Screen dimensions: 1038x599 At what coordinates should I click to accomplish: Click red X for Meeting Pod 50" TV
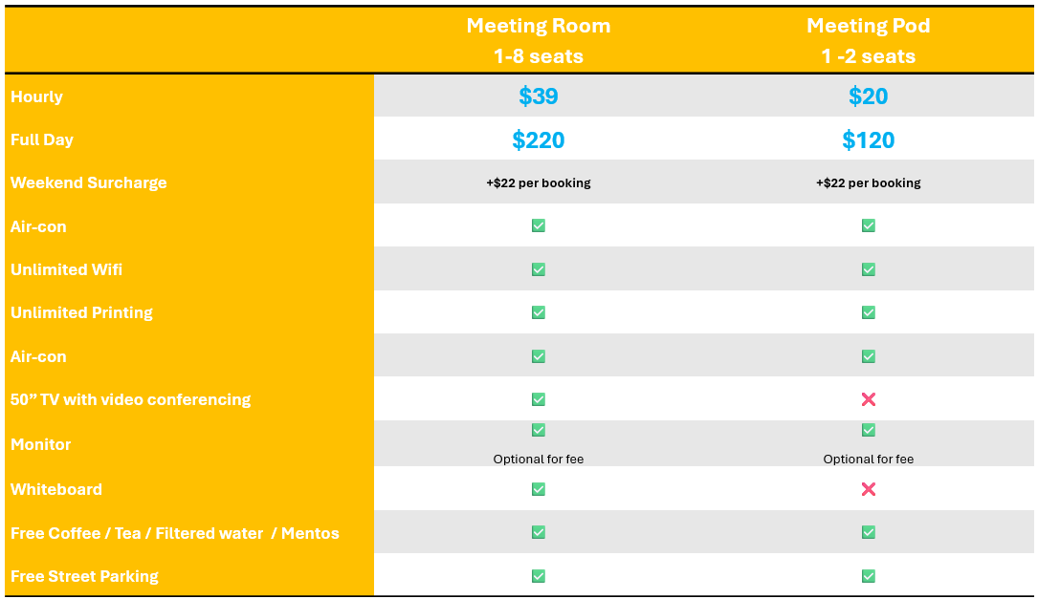868,398
